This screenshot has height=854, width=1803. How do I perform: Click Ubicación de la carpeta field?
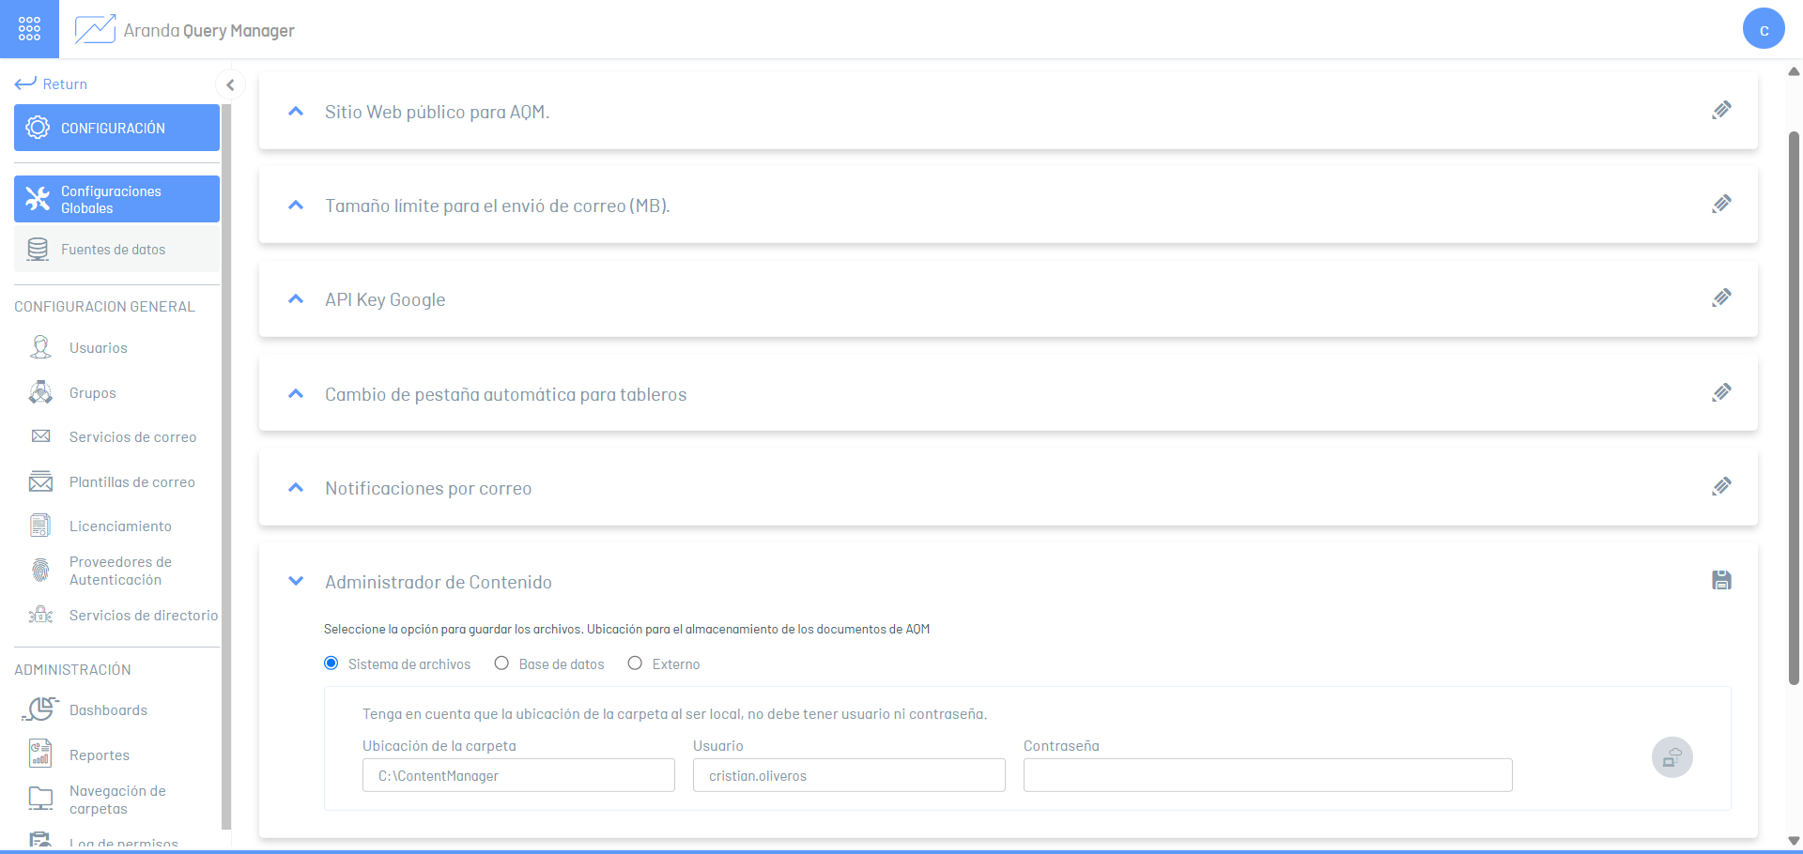(x=518, y=775)
